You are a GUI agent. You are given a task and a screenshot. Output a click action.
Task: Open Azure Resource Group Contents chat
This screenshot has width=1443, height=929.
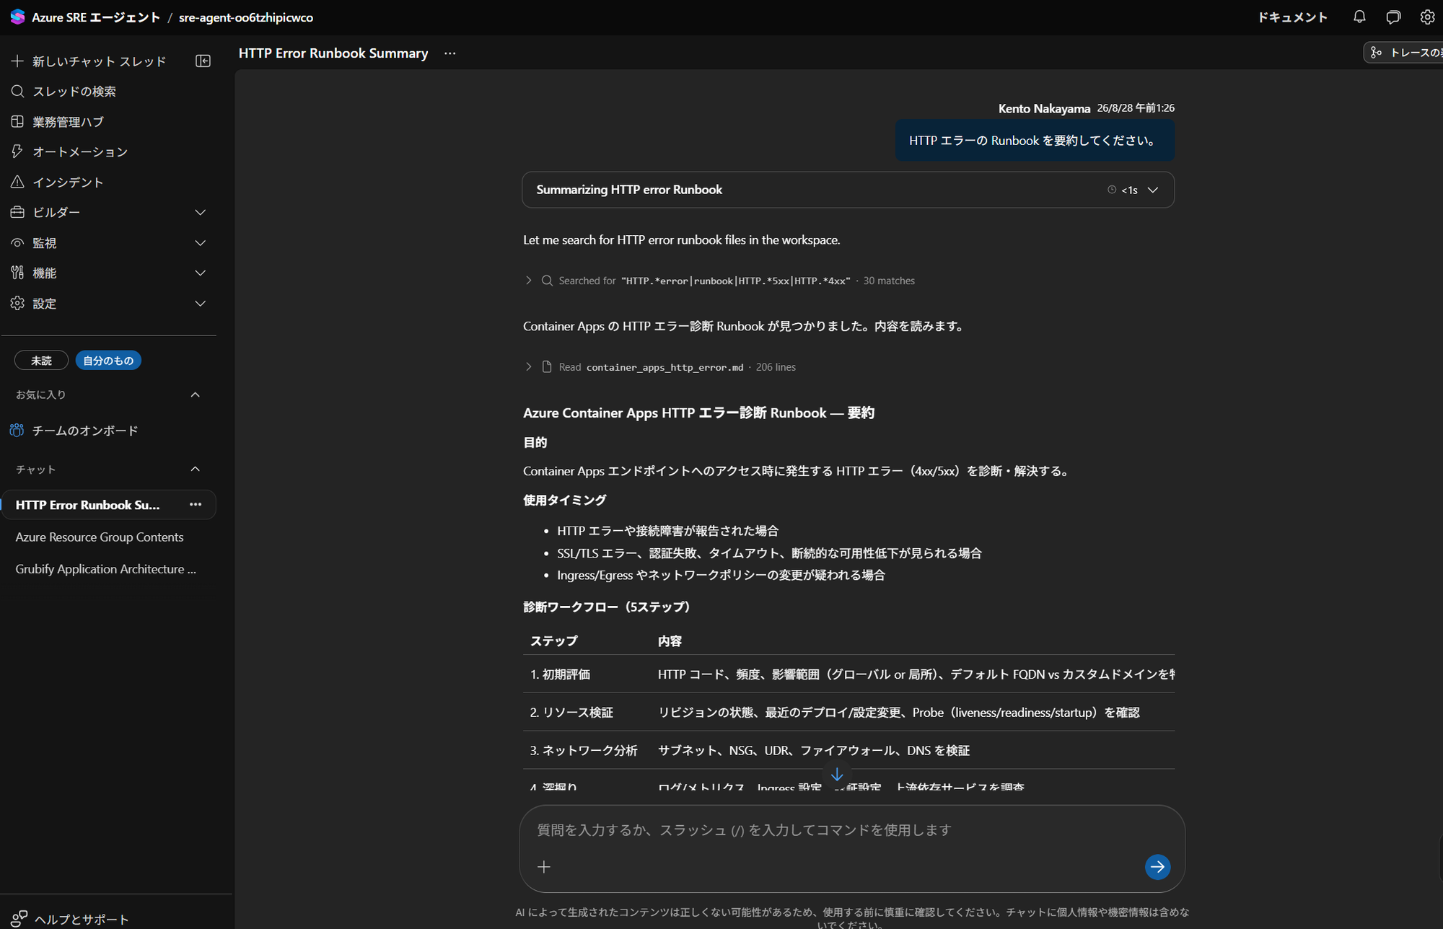click(x=100, y=537)
